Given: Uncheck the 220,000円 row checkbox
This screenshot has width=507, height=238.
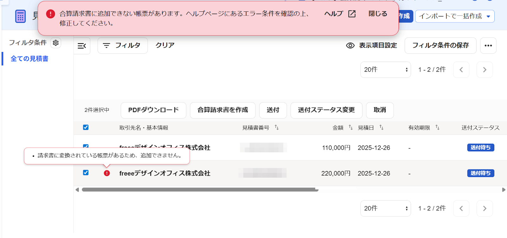Looking at the screenshot, I should coord(86,173).
